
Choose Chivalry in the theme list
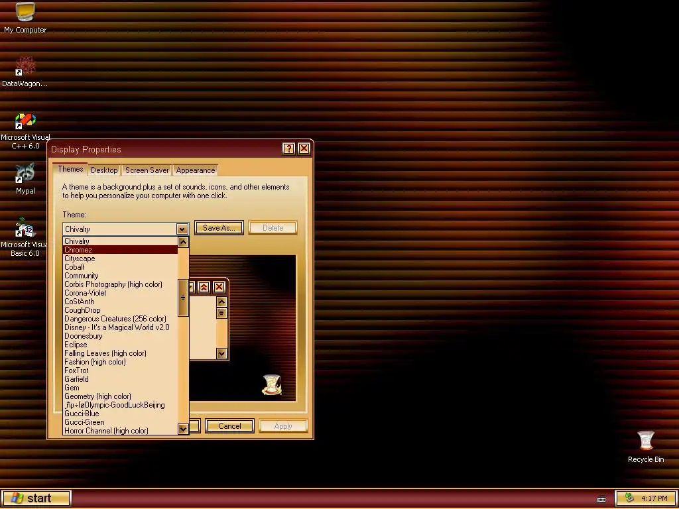pyautogui.click(x=121, y=241)
